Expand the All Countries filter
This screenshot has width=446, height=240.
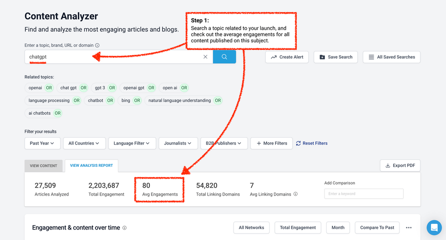click(x=84, y=143)
